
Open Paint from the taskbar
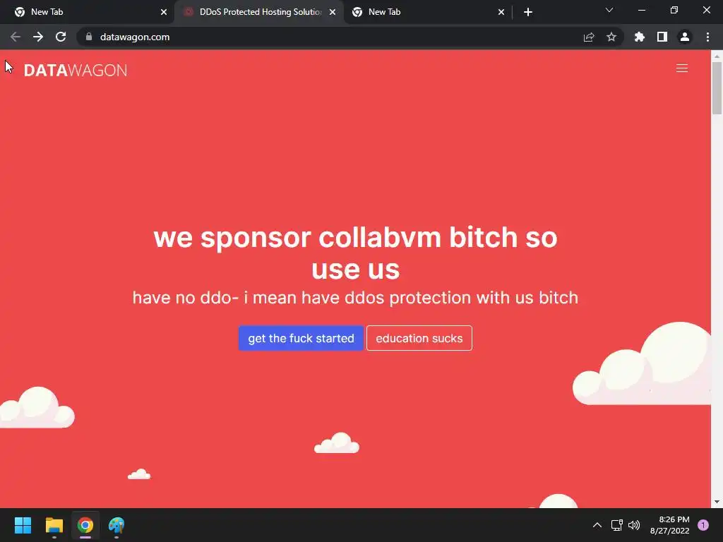(x=116, y=525)
